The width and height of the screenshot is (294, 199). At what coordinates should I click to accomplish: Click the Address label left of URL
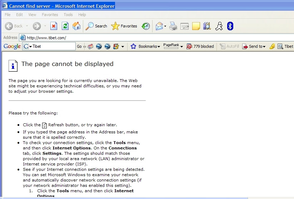10,37
